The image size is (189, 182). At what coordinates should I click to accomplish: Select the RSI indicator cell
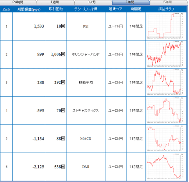point(86,26)
